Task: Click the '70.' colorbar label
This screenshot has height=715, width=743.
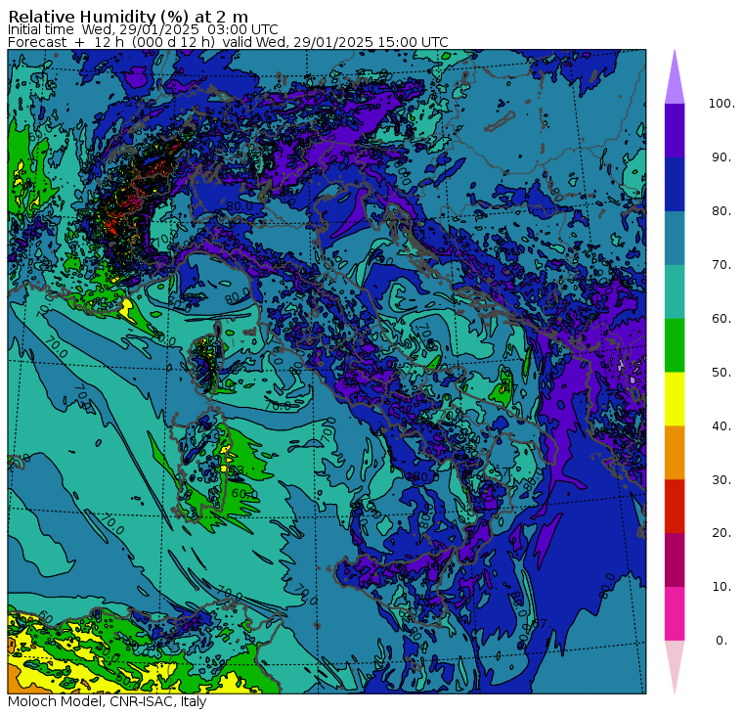Action: coord(721,264)
